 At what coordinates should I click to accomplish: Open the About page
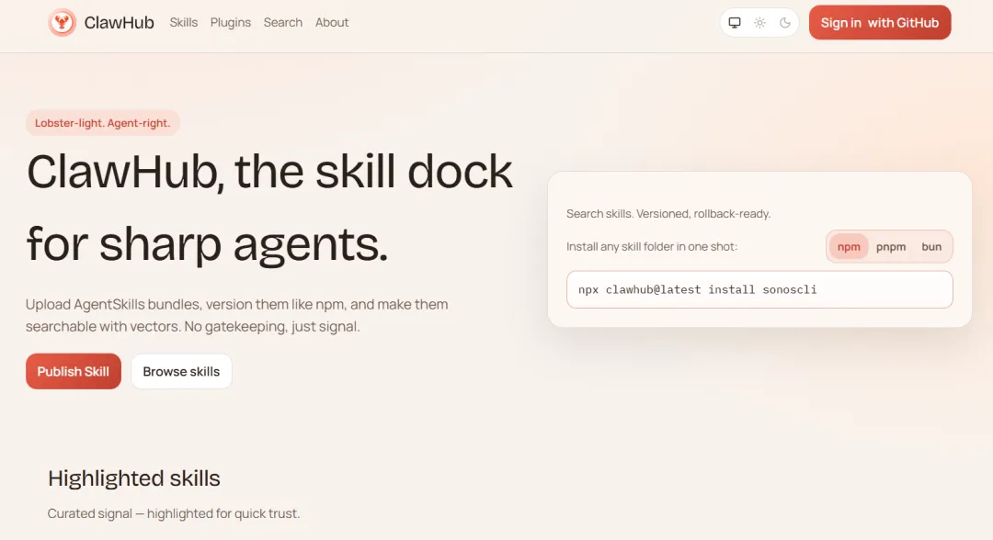(332, 23)
